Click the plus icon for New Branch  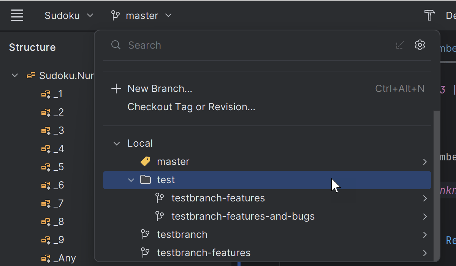click(x=116, y=89)
